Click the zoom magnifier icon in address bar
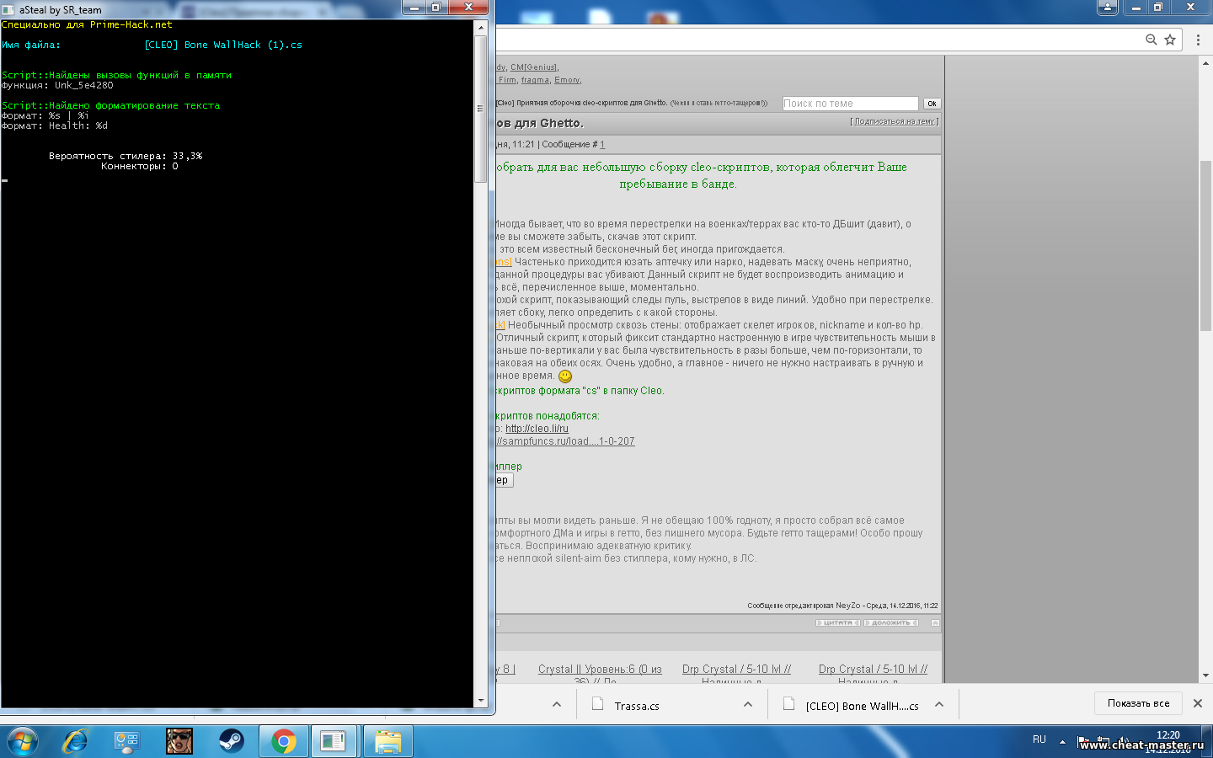 (x=1151, y=40)
